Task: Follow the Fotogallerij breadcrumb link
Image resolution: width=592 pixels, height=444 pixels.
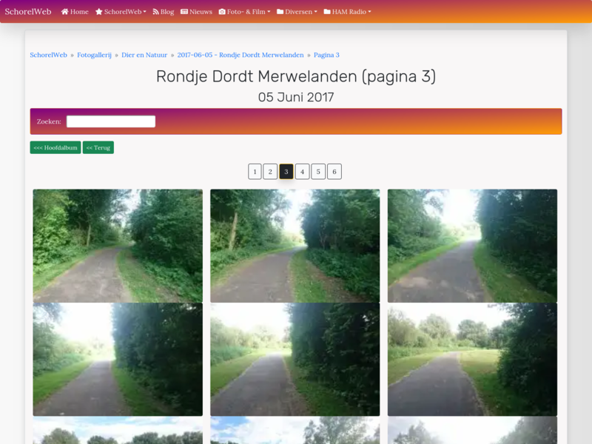Action: tap(95, 55)
